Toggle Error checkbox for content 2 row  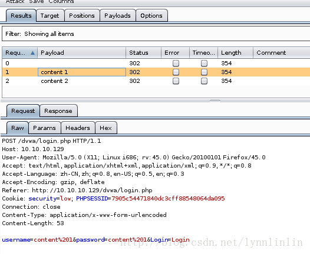176,81
